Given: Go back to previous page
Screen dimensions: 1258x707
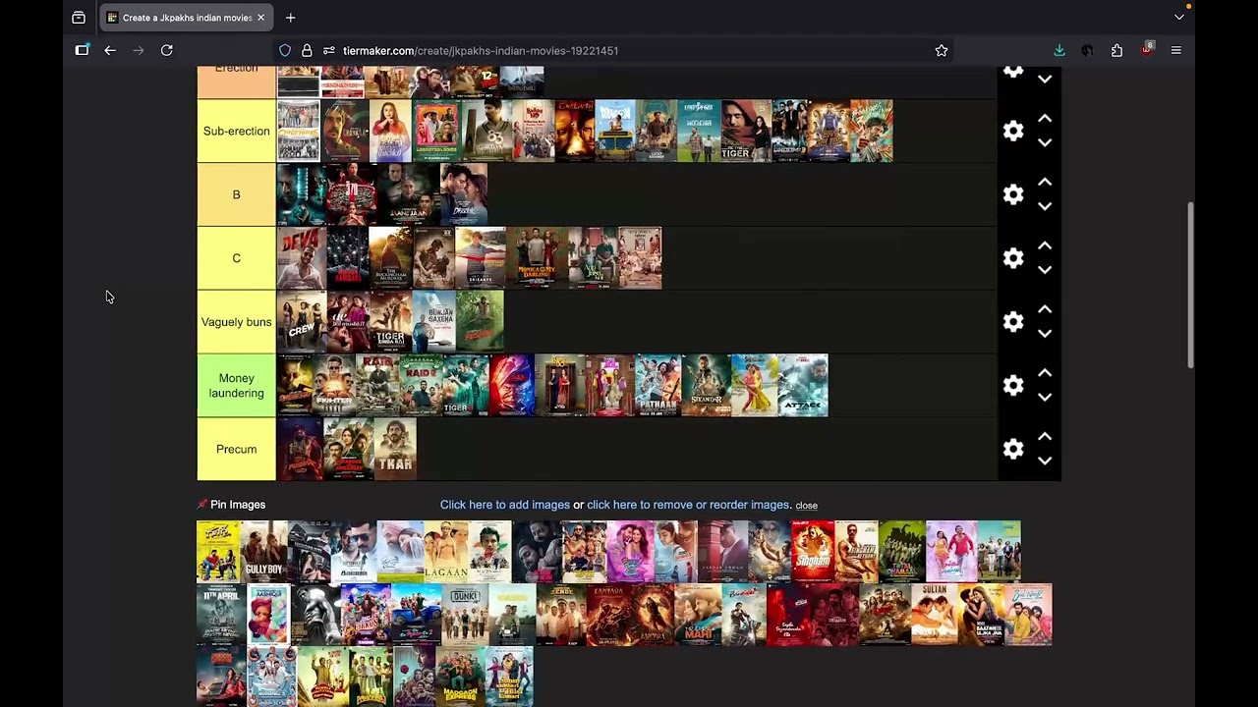Looking at the screenshot, I should 110,50.
